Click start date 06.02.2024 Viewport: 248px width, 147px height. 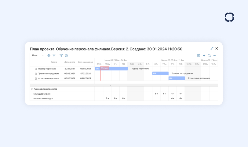pyautogui.click(x=70, y=73)
